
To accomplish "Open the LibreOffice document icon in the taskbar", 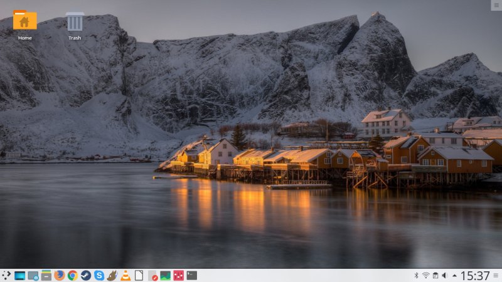I will coord(139,276).
